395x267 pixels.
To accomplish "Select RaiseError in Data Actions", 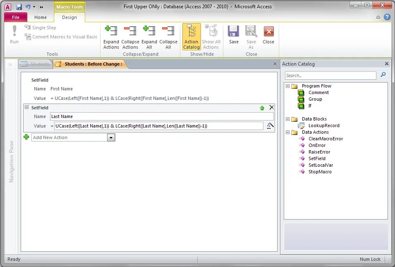I will pyautogui.click(x=319, y=152).
